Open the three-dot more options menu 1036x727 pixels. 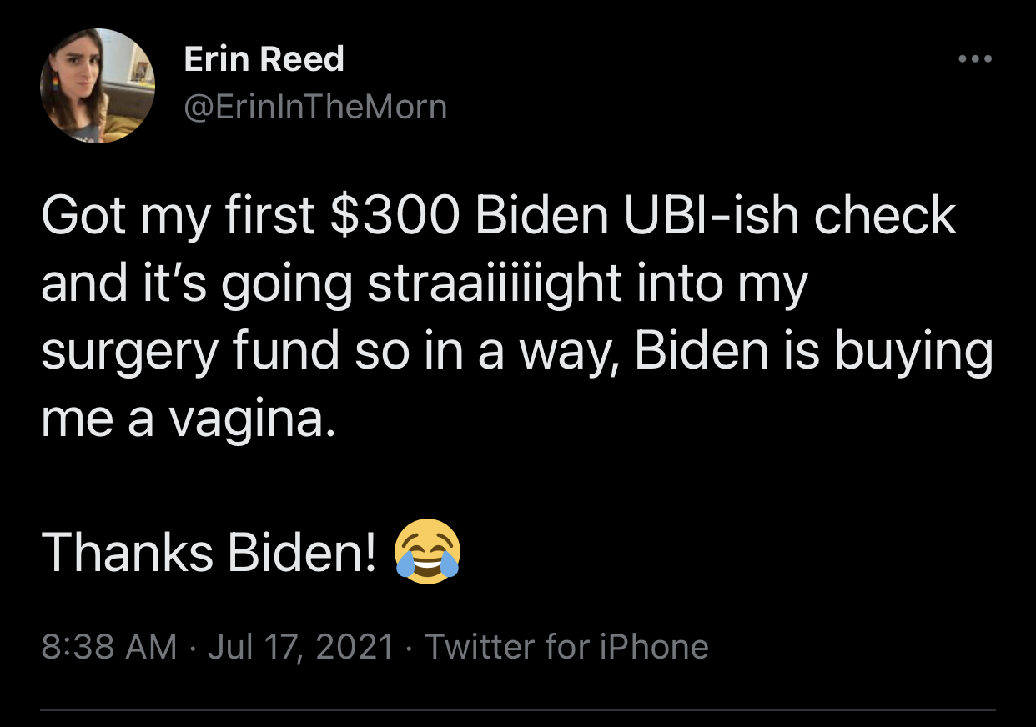[974, 59]
